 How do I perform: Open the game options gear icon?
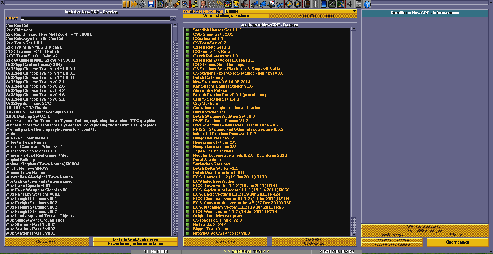coord(143,4)
